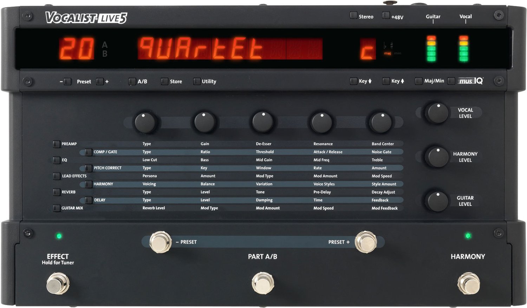Select the PREAMP effect row
Image resolution: width=527 pixels, height=308 pixels.
click(x=57, y=144)
